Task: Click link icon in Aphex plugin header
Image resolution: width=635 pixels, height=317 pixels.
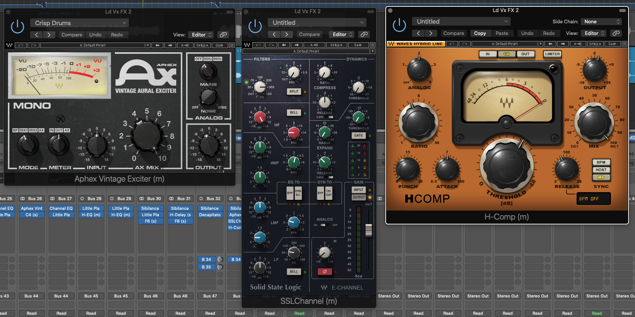Action: [223, 35]
